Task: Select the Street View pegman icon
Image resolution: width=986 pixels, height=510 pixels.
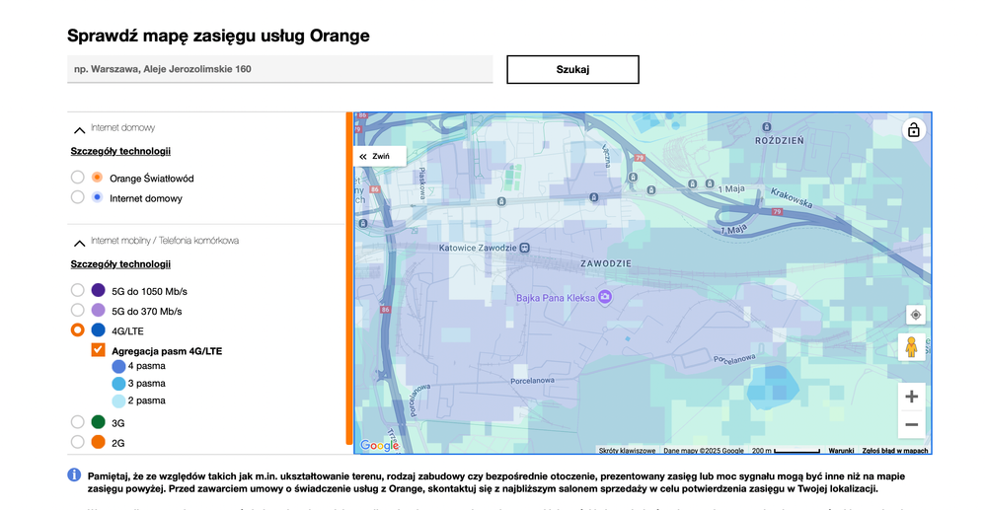Action: (912, 348)
